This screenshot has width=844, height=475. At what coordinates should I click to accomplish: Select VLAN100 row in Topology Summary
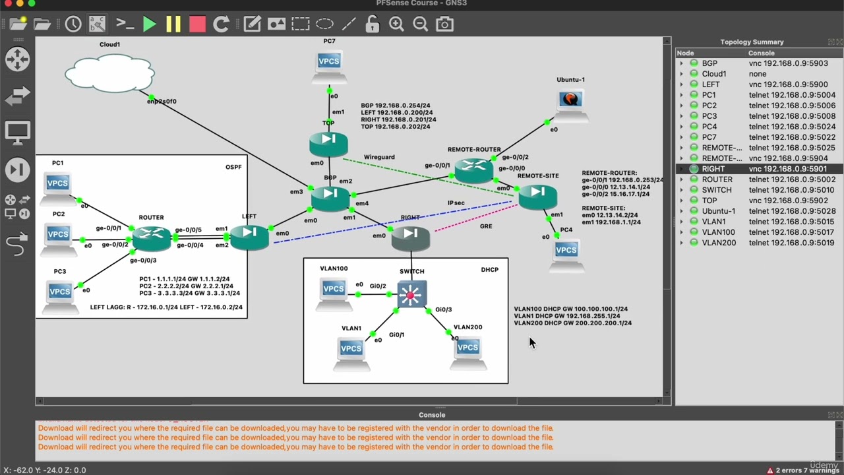[759, 232]
